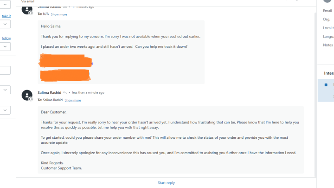Click the "Dear Customer" reply message body

click(x=170, y=139)
